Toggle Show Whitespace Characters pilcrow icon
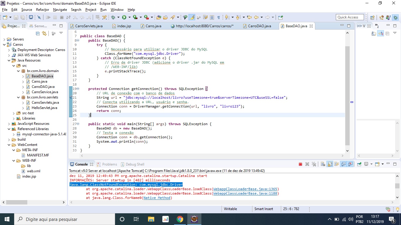This screenshot has height=225, width=401. pyautogui.click(x=218, y=17)
